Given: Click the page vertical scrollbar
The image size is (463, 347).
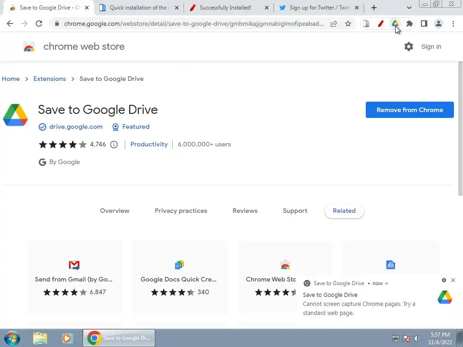Looking at the screenshot, I should pyautogui.click(x=460, y=128).
